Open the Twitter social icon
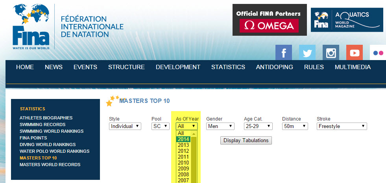Screen dimensions: 386x183 [x=307, y=53]
